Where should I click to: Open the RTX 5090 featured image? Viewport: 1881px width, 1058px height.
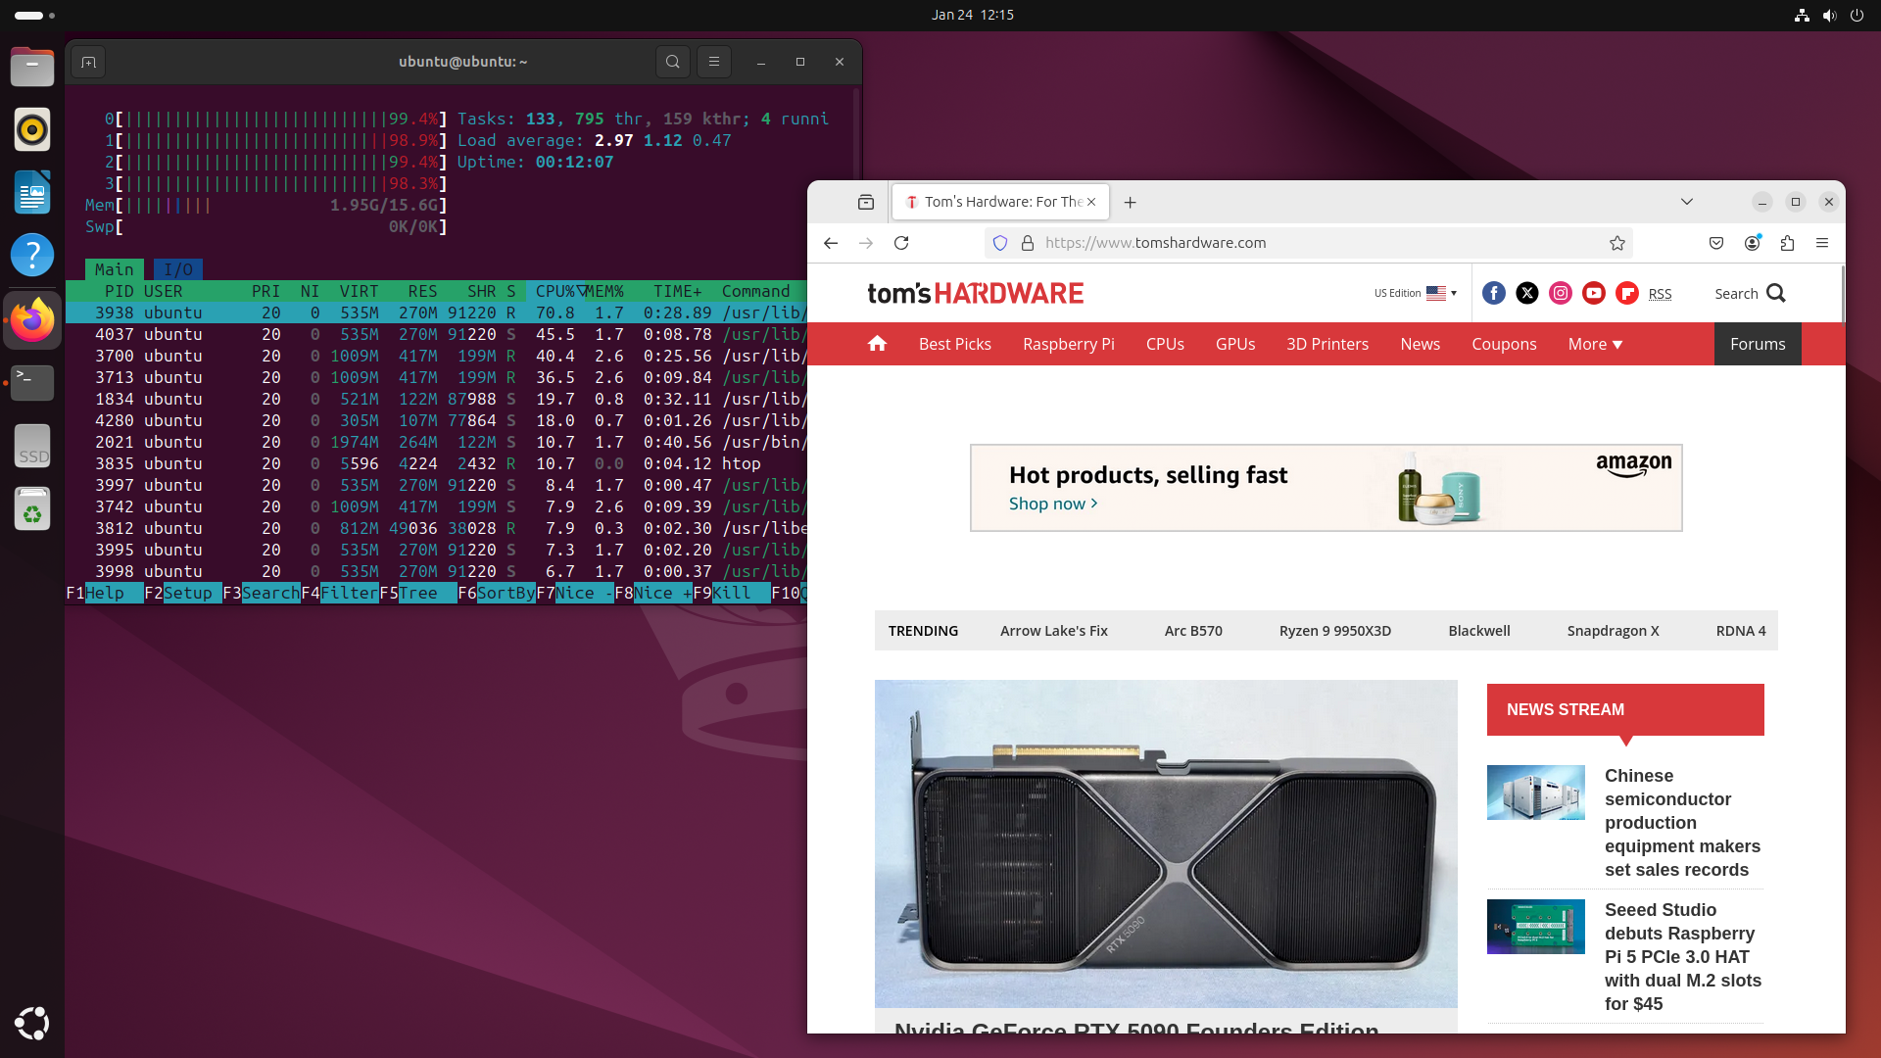1166,843
